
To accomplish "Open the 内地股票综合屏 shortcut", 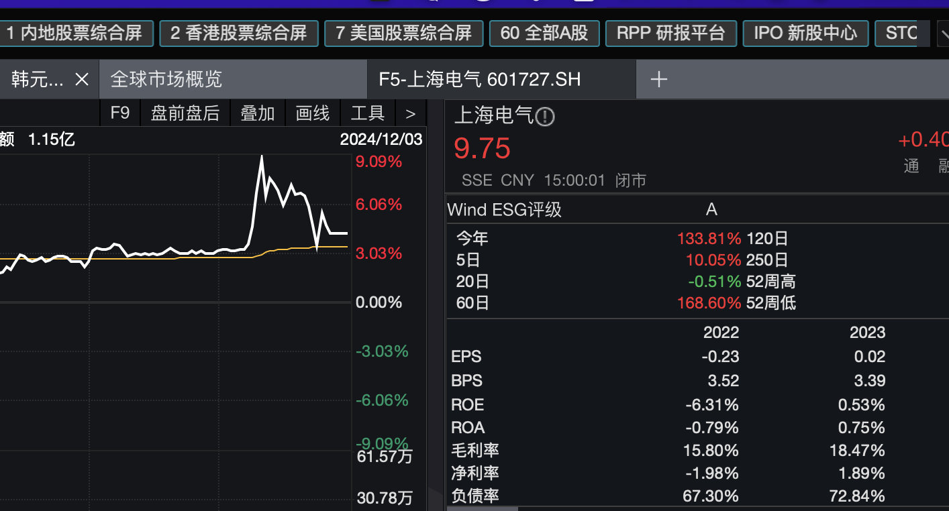I will [76, 34].
